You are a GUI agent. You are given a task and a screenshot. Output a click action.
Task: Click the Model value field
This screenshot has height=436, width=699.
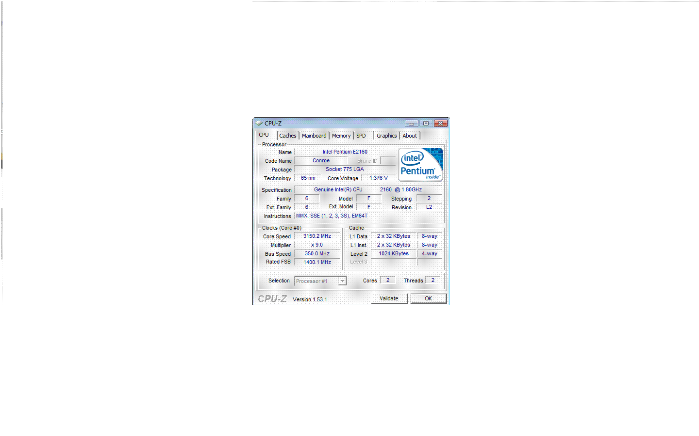(369, 198)
